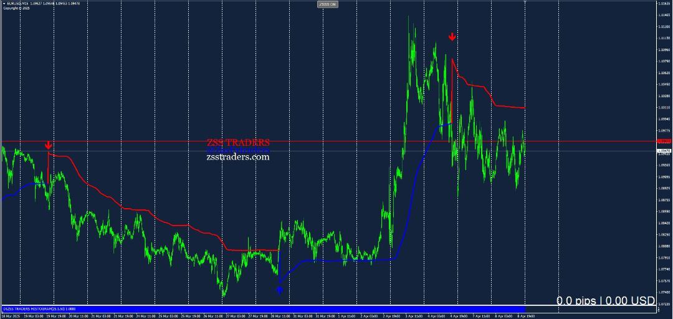
Task: Click the 7 Apr 11:00 time label
Action: (x=482, y=316)
